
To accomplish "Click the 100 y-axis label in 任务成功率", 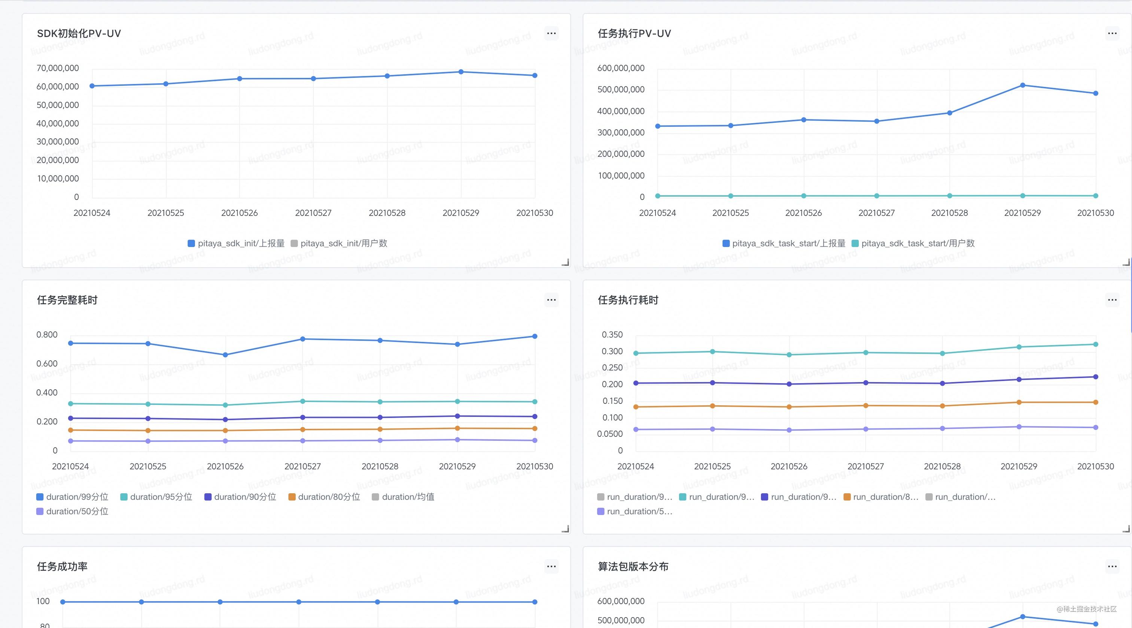I will click(x=43, y=602).
